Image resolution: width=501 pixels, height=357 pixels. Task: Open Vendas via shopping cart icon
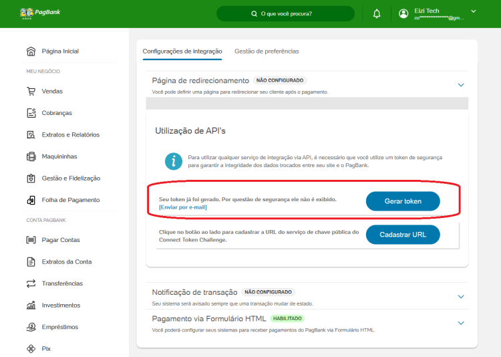[x=31, y=91]
